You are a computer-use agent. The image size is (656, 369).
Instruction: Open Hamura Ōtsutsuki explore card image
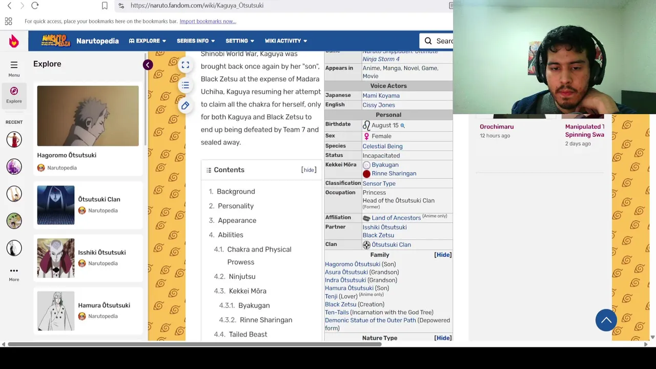tap(55, 311)
